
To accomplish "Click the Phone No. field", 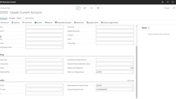I will point(115,27).
